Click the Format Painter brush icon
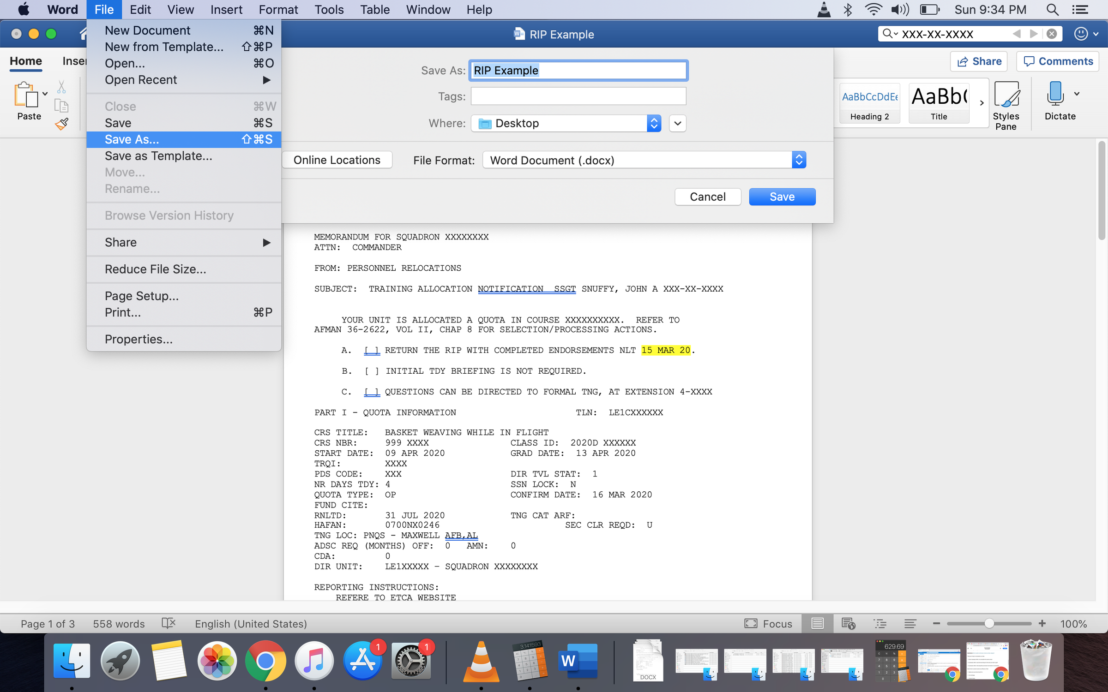This screenshot has height=692, width=1108. 61,124
